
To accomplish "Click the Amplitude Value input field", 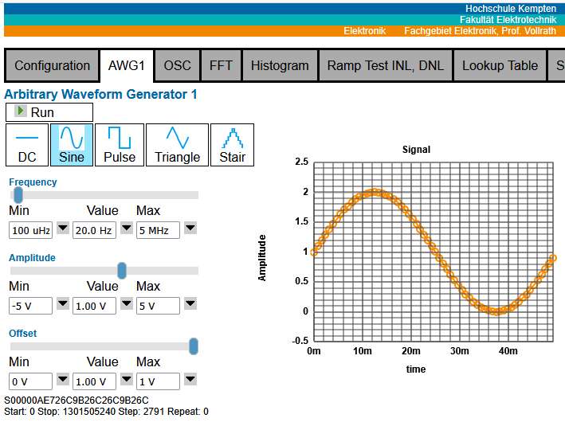I will tap(93, 306).
